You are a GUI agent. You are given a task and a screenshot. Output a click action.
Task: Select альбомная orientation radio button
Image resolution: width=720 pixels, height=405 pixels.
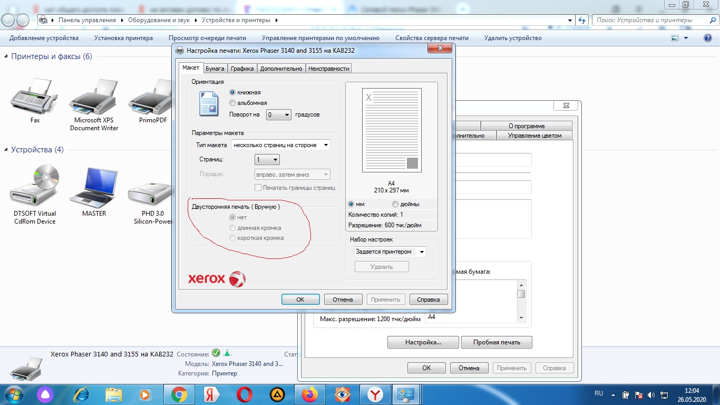pyautogui.click(x=232, y=103)
